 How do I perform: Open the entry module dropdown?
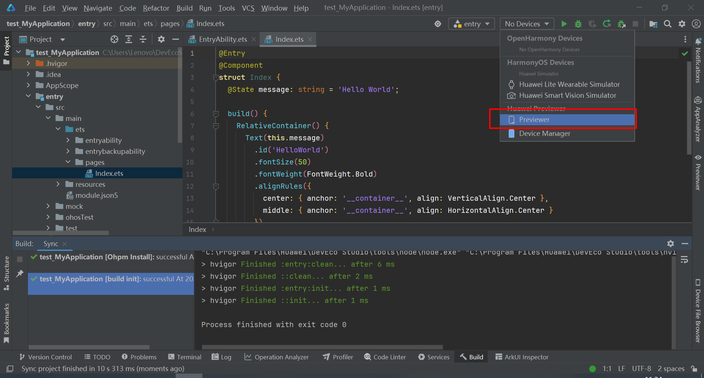point(472,24)
